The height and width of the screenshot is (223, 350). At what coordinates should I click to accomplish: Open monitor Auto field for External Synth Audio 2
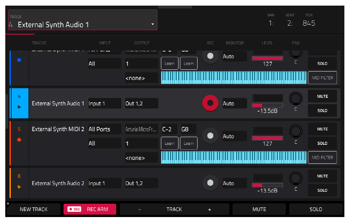[x=235, y=183]
